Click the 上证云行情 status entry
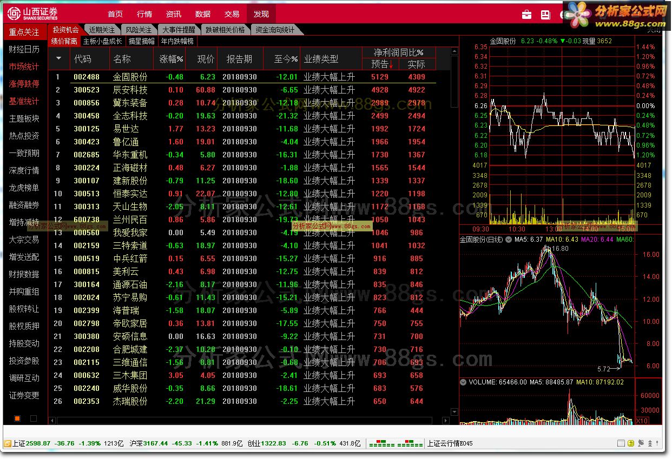 pyautogui.click(x=450, y=443)
